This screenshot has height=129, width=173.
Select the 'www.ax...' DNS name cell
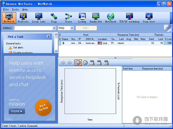[91, 43]
